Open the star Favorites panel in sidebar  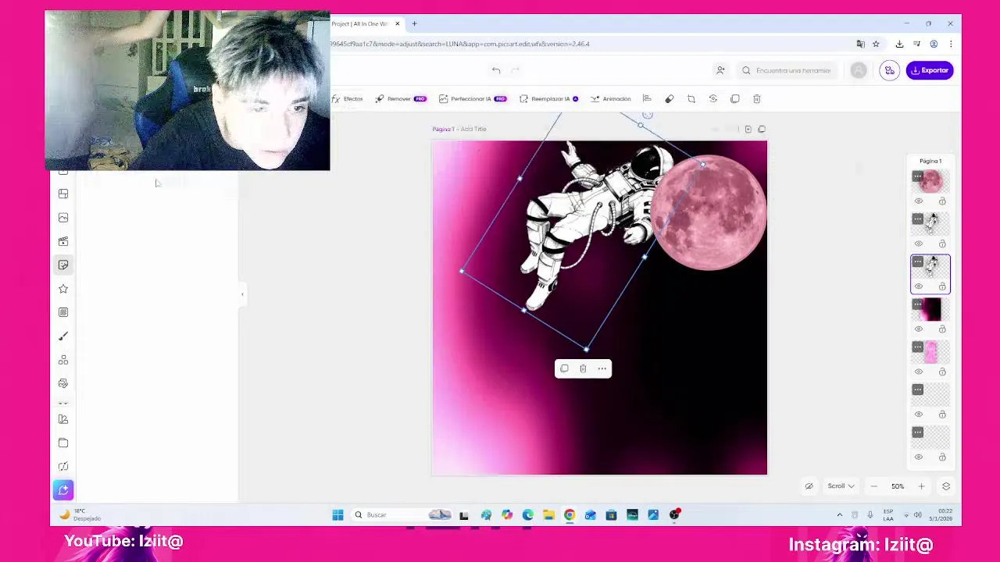[x=63, y=289]
